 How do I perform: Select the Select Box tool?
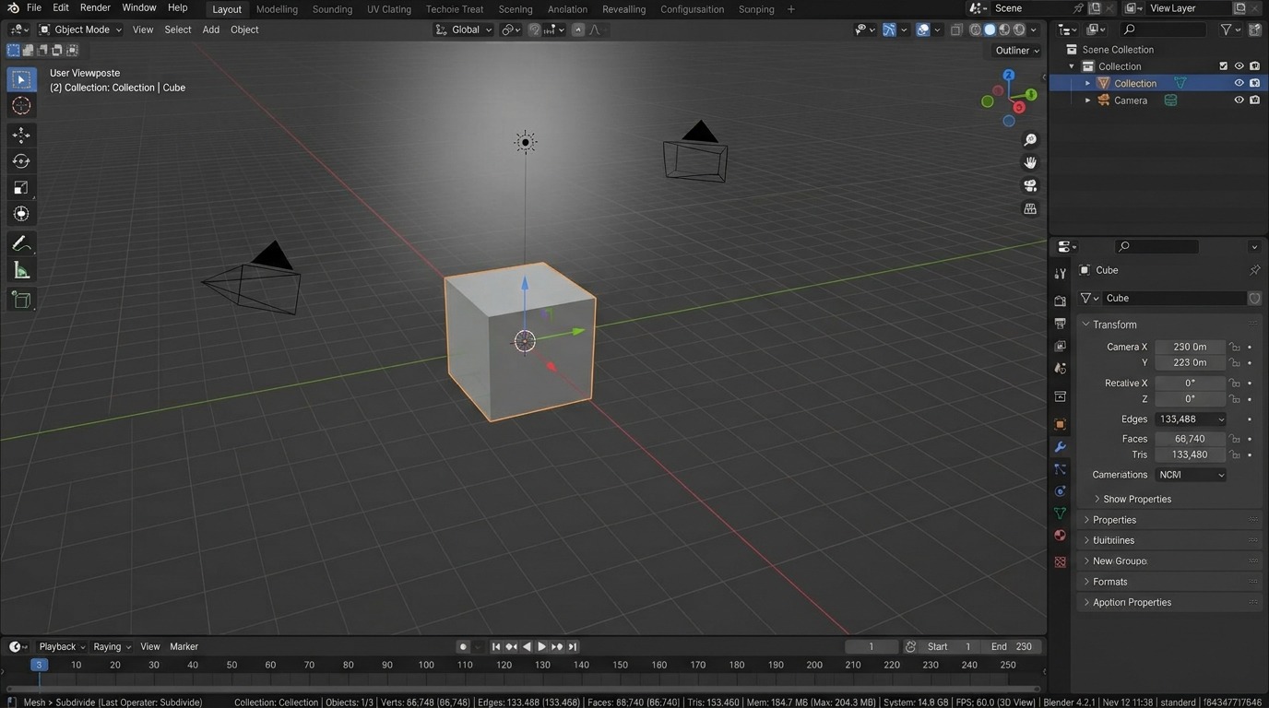point(21,80)
